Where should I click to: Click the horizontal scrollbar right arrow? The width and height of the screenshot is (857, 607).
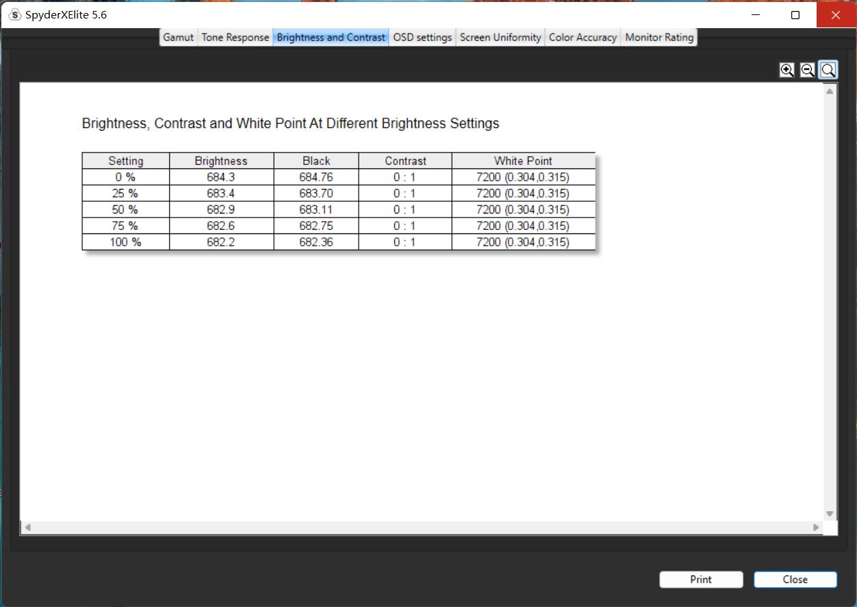pyautogui.click(x=816, y=528)
